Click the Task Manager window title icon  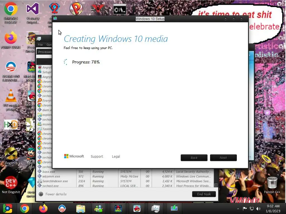39,38
